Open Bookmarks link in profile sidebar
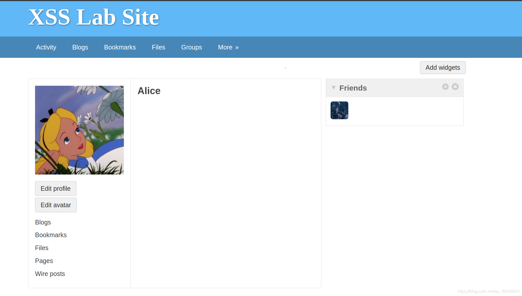Image resolution: width=522 pixels, height=296 pixels. tap(51, 235)
